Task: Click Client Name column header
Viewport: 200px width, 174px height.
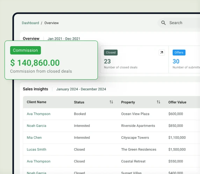Action: 36,102
